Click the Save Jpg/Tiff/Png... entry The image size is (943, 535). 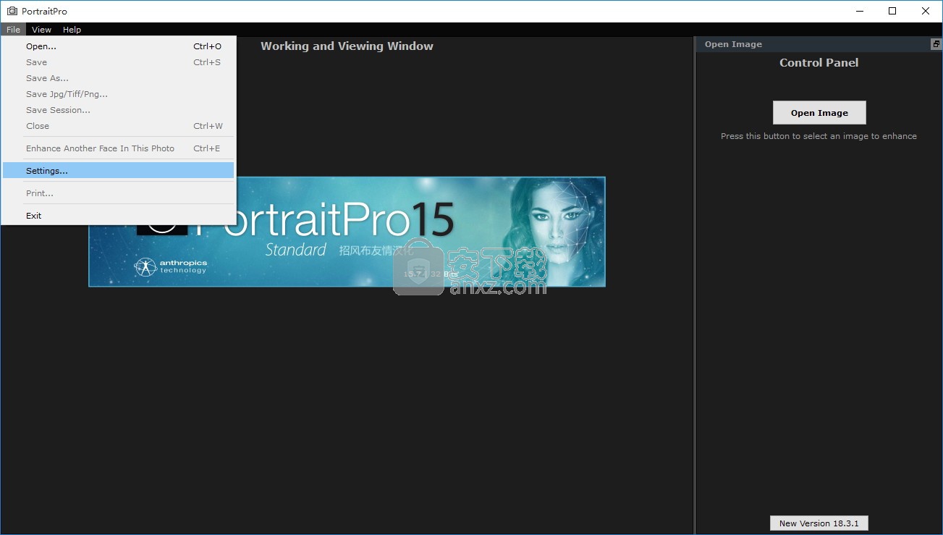point(118,94)
